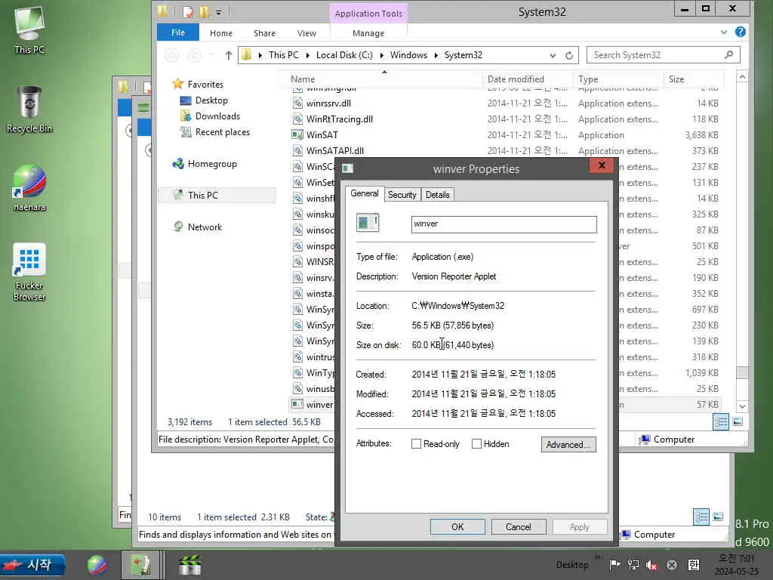The width and height of the screenshot is (773, 580).
Task: Switch to the Security tab
Action: [402, 195]
